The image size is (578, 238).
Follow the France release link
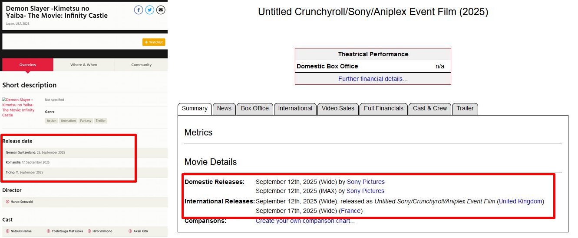pyautogui.click(x=350, y=211)
